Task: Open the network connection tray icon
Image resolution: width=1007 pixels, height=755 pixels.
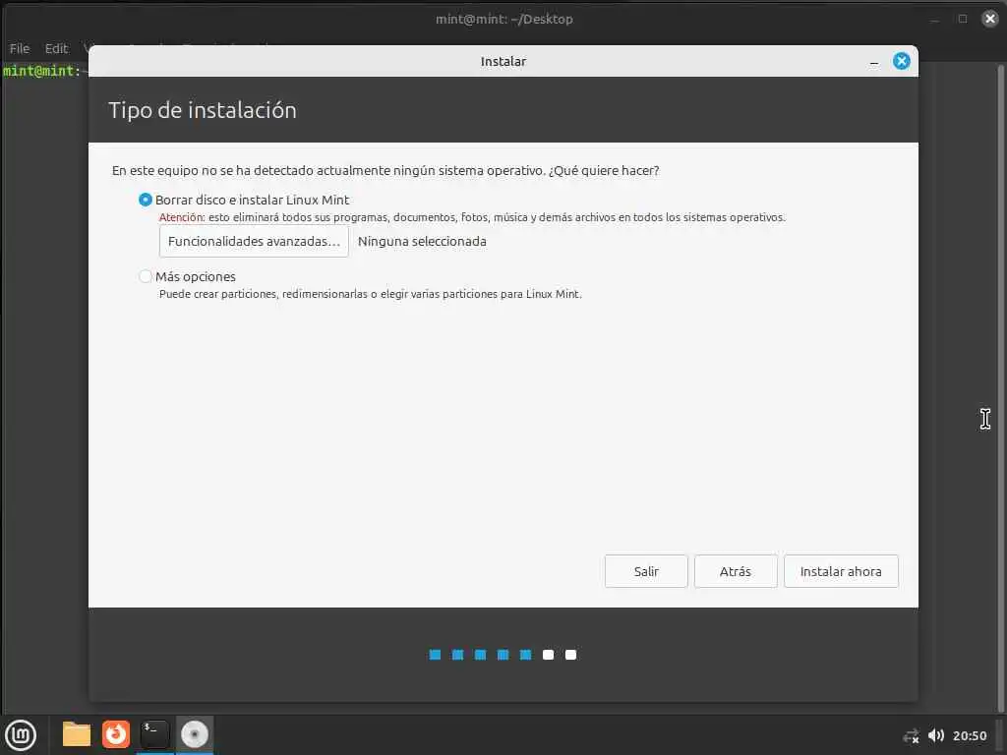Action: pyautogui.click(x=911, y=735)
